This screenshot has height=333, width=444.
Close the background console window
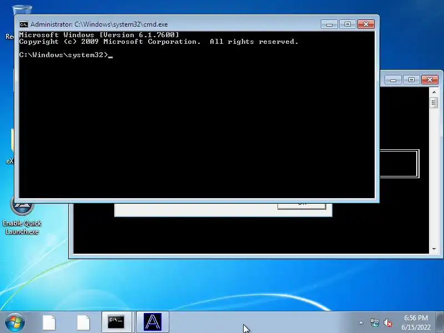click(430, 80)
